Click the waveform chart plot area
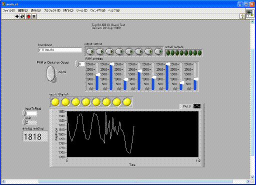 [132, 134]
